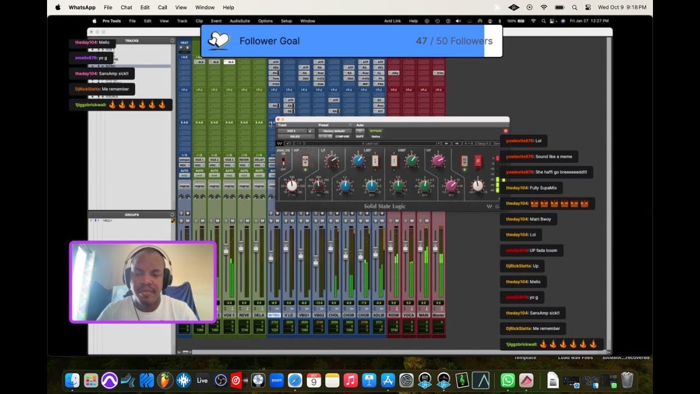Open Launchpad from the Dock

click(91, 380)
